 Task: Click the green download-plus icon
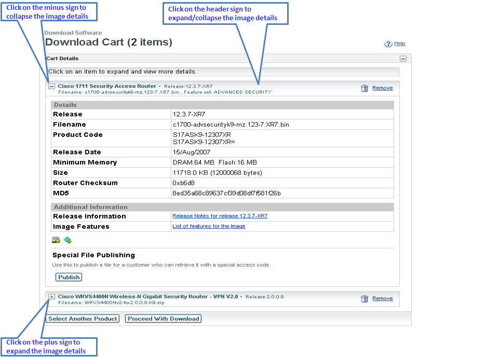pos(67,240)
